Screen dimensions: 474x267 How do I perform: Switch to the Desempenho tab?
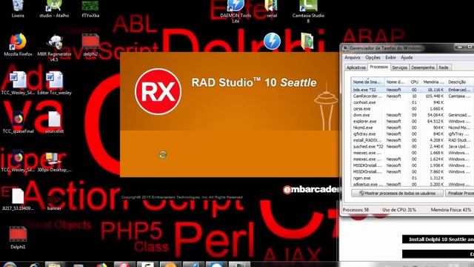[423, 67]
